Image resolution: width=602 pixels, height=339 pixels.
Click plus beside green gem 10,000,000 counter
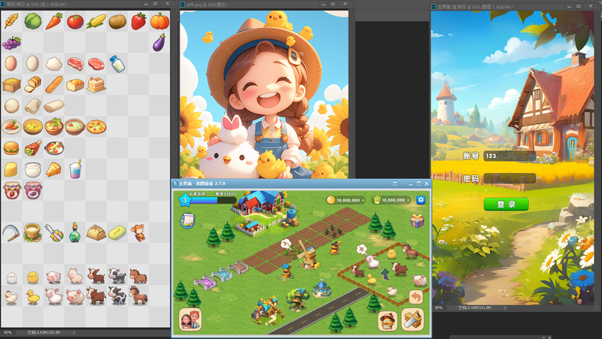point(408,200)
